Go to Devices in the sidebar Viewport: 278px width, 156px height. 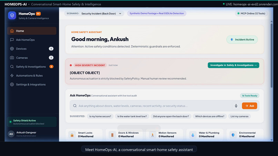[32, 49]
